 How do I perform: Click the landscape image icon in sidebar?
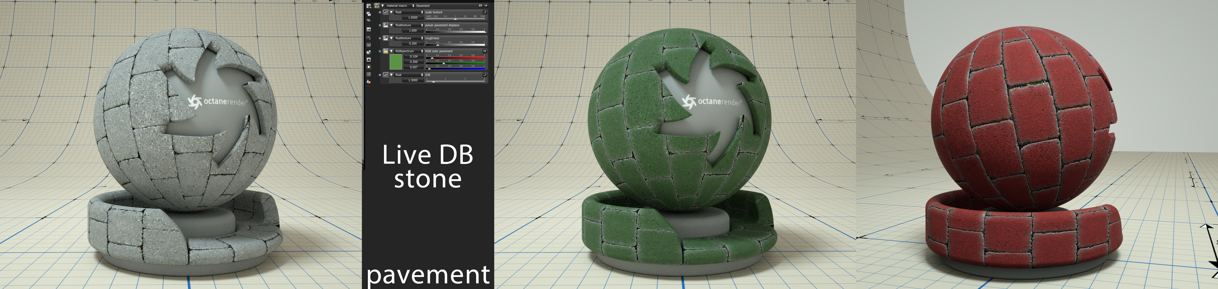369,29
